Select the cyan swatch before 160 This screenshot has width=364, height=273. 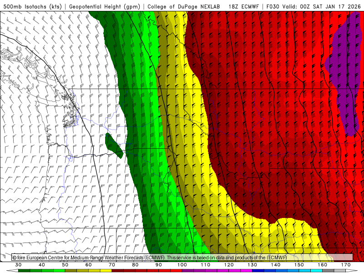(316, 271)
